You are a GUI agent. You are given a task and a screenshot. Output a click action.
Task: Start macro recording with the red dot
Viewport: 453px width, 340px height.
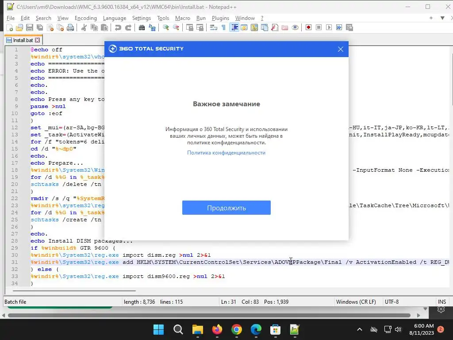point(308,27)
